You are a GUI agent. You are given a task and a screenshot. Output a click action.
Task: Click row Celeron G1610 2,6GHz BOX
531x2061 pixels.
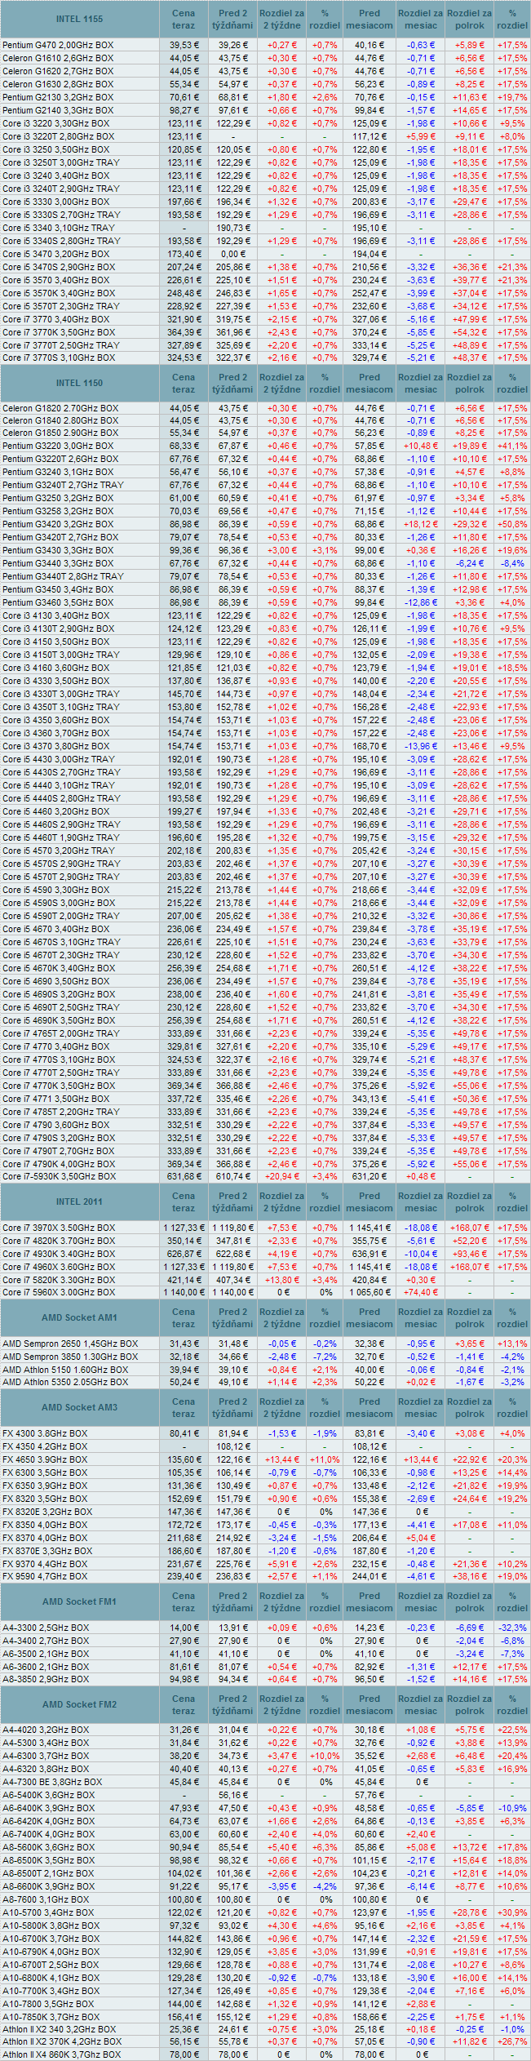tap(265, 58)
